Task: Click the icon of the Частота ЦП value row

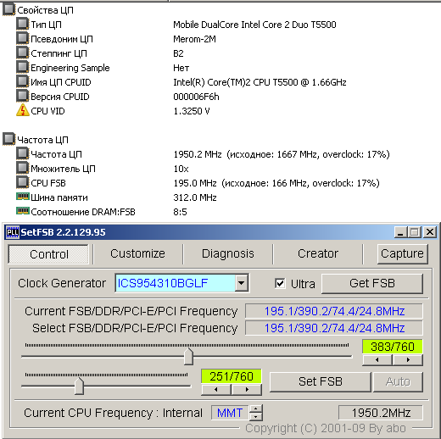Action: (22, 153)
